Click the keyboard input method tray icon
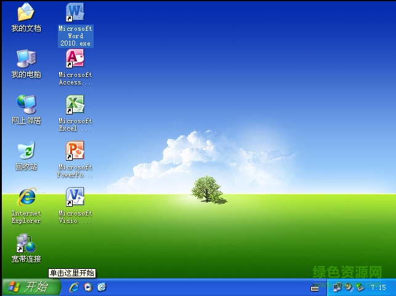 pos(315,287)
